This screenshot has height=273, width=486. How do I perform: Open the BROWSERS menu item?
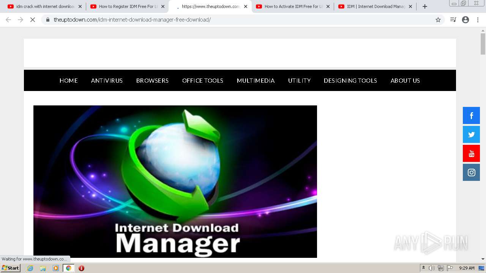[x=152, y=80]
